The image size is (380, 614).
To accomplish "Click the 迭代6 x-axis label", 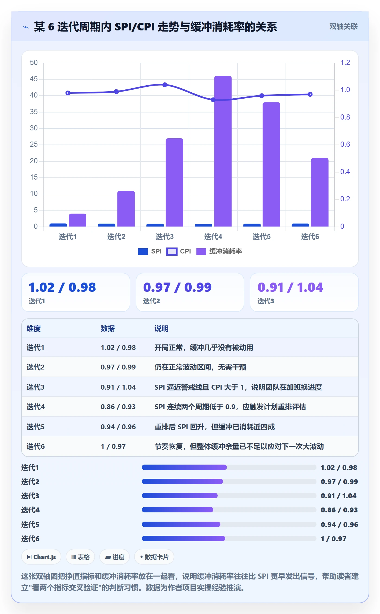I will (310, 237).
